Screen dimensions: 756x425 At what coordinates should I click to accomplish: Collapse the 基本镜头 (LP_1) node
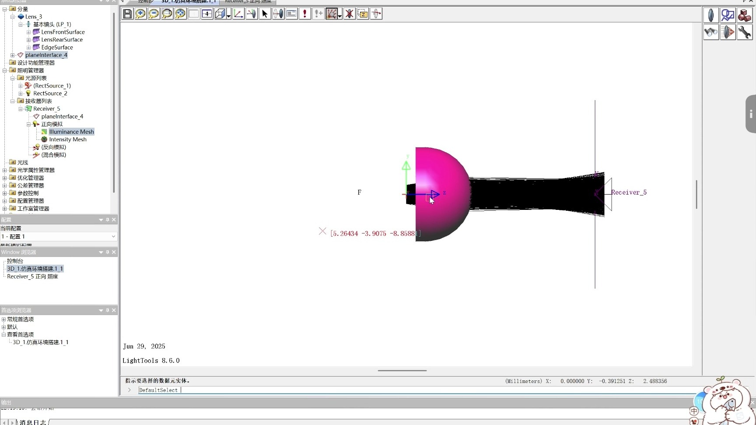(x=21, y=24)
